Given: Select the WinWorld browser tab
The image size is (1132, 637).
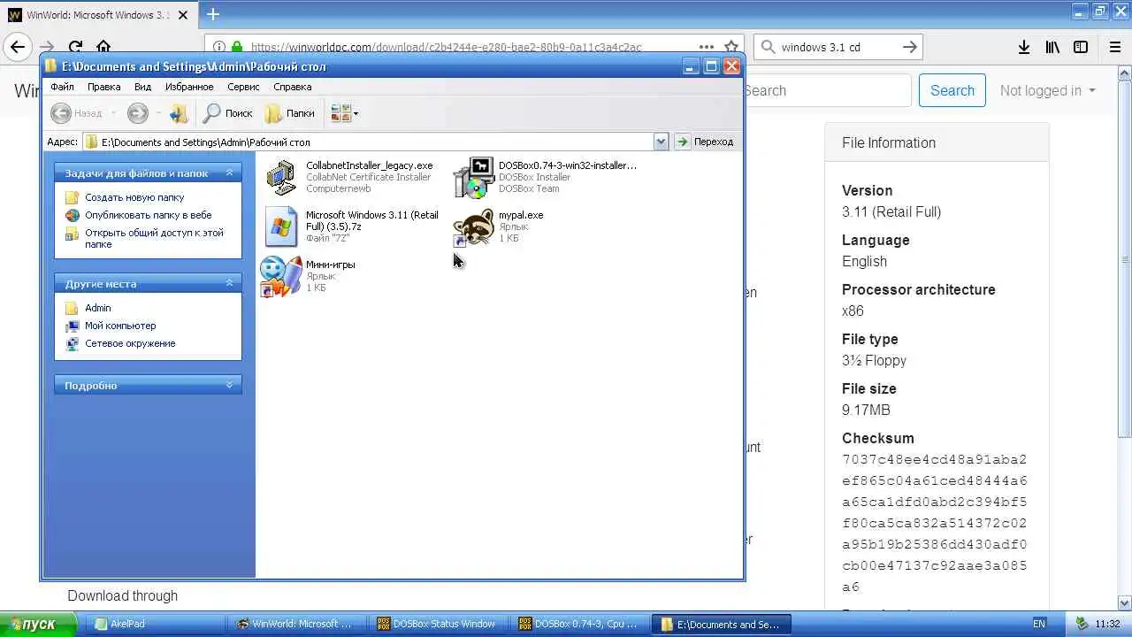Looking at the screenshot, I should click(97, 15).
